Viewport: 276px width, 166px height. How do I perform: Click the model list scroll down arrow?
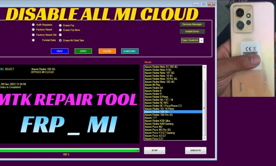205,138
